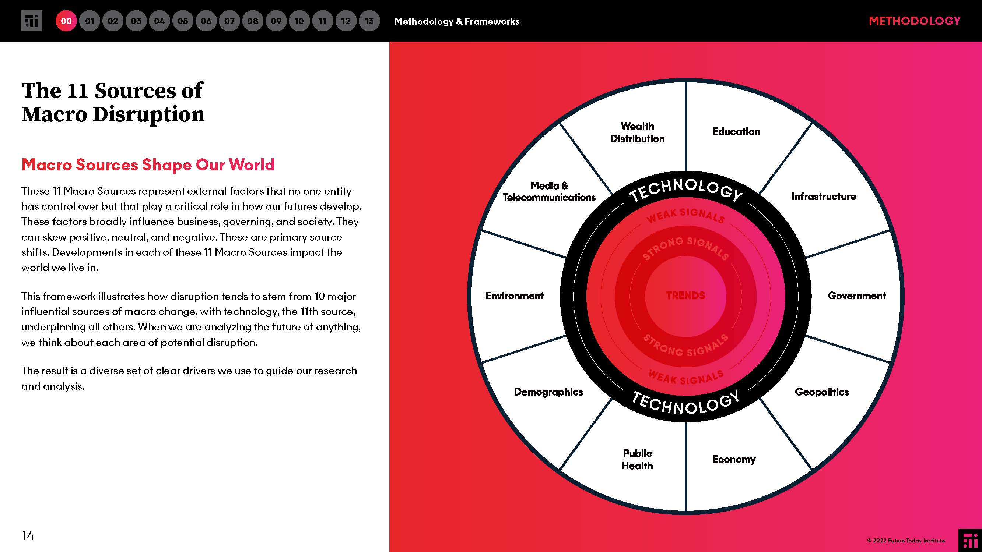Select the active 00 section circle
This screenshot has height=552, width=982.
click(66, 21)
